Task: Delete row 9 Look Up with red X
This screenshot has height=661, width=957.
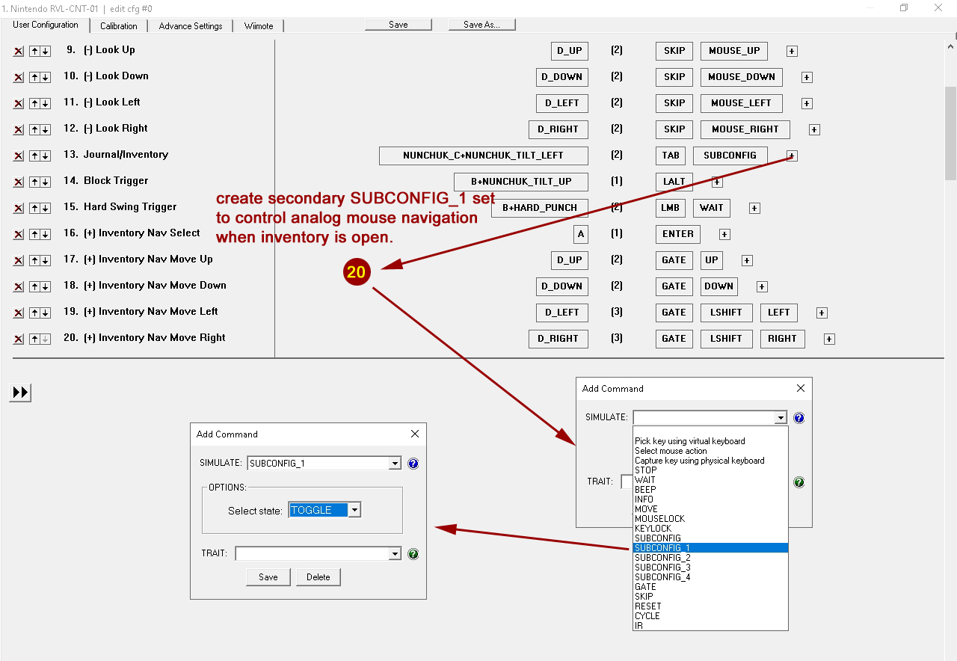Action: tap(19, 52)
